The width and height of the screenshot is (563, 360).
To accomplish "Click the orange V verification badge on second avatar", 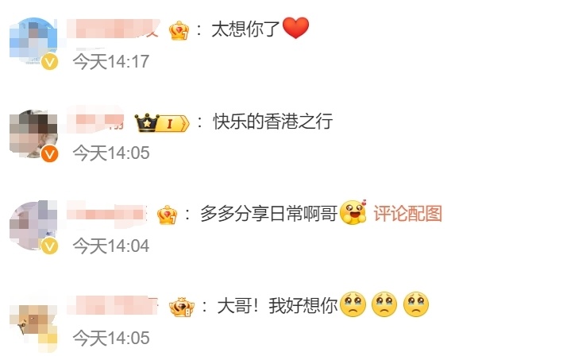I will click(x=49, y=154).
